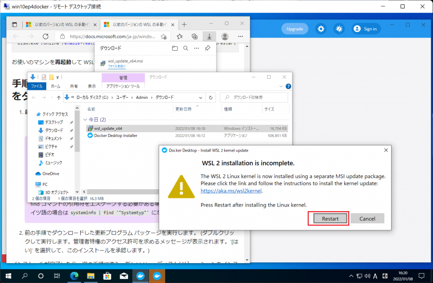Open more options in downloads panel
Image resolution: width=433 pixels, height=283 pixels.
pos(197,48)
